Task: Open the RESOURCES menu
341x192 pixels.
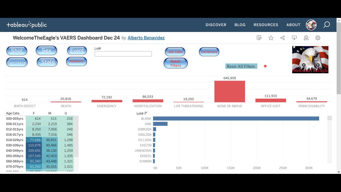Action: (x=266, y=25)
